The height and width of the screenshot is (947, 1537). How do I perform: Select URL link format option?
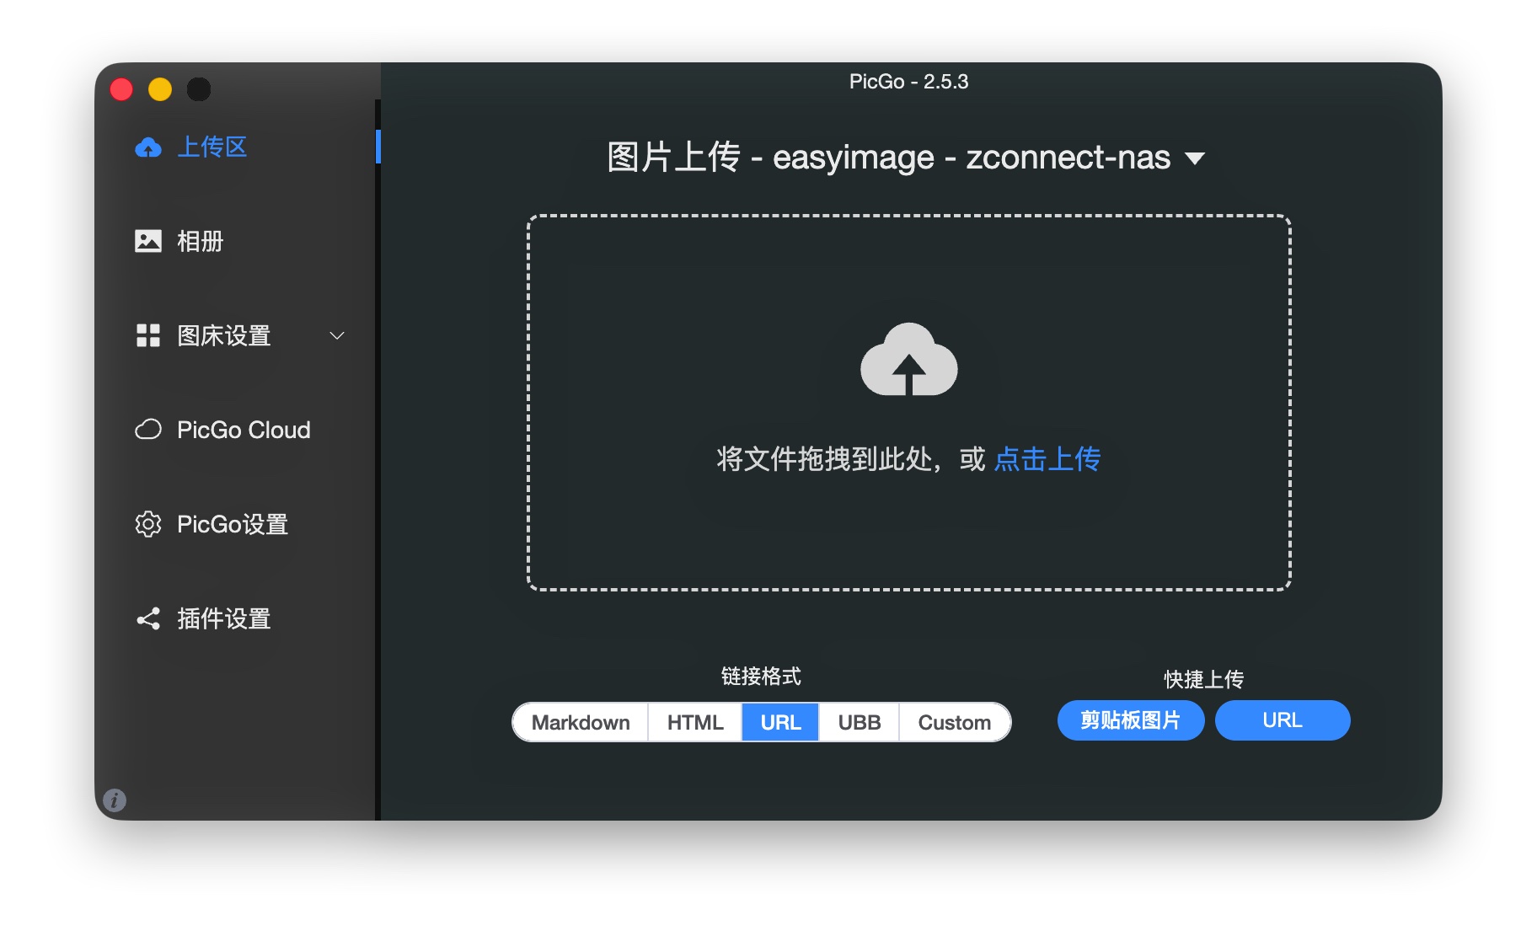780,722
